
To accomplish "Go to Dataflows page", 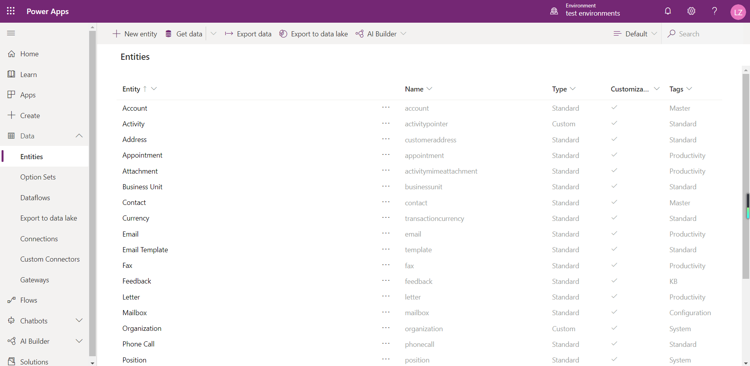I will click(35, 197).
